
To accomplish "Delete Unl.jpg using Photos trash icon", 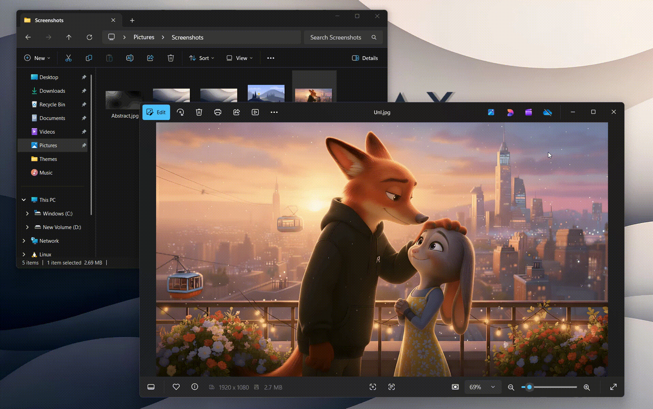I will 199,112.
